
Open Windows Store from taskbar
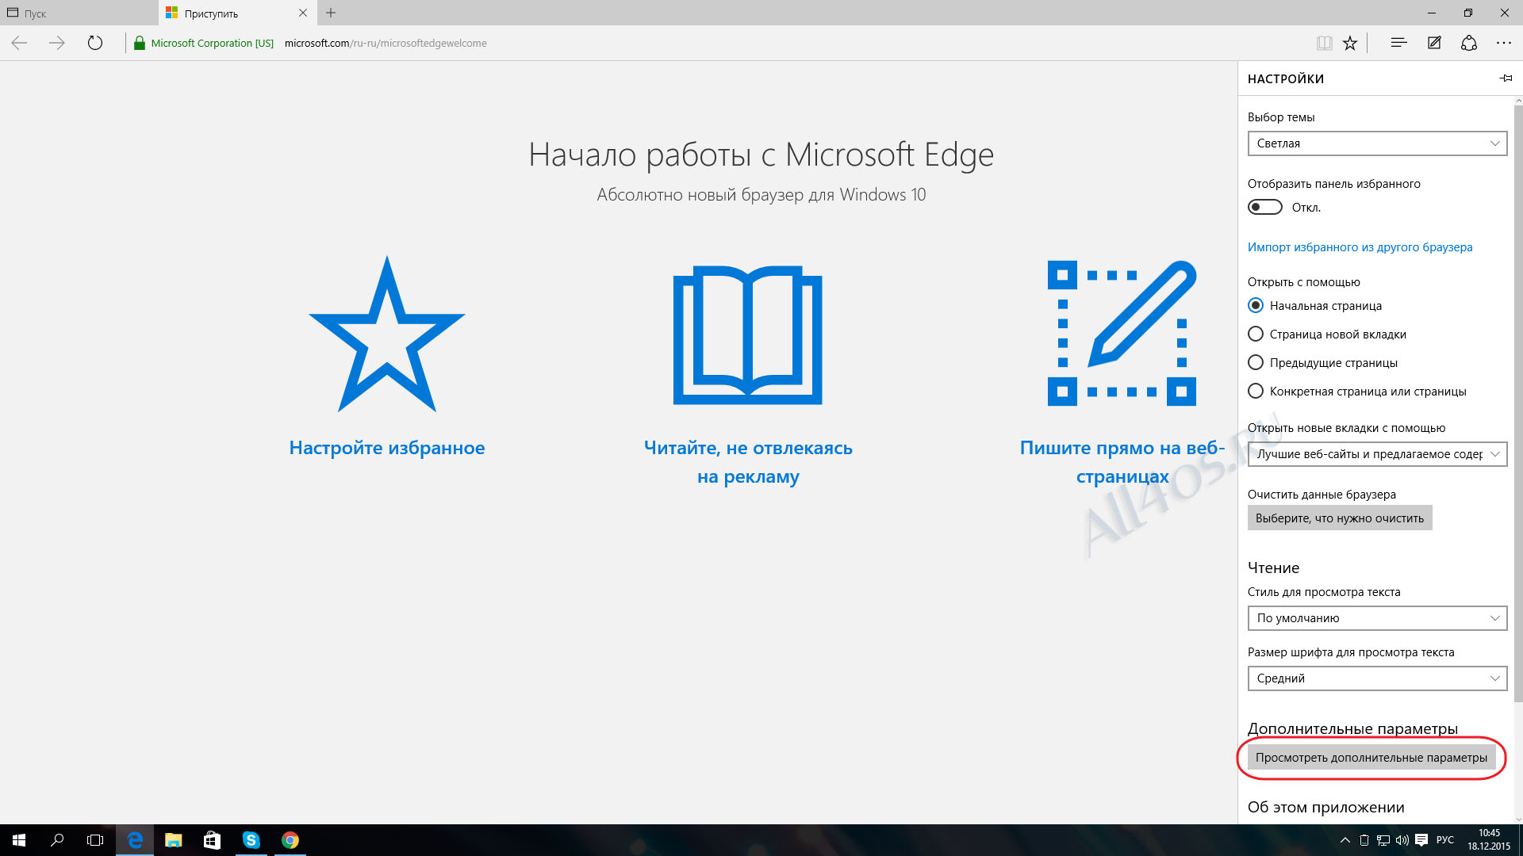pos(212,840)
